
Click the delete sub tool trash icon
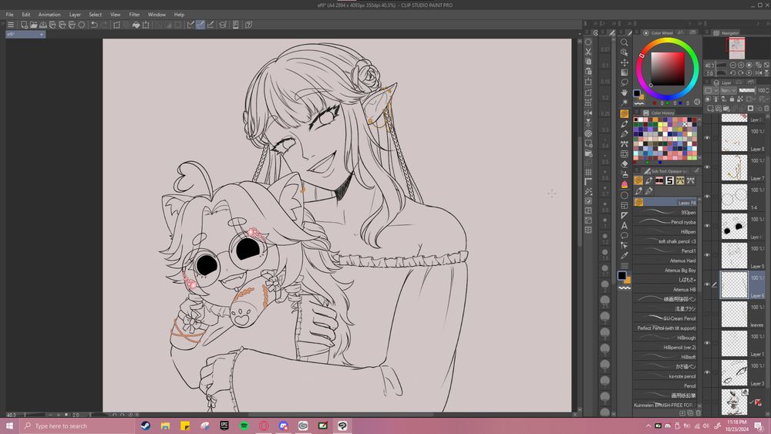[x=699, y=413]
